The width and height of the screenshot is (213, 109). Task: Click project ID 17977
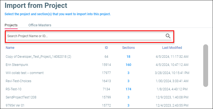click(106, 73)
